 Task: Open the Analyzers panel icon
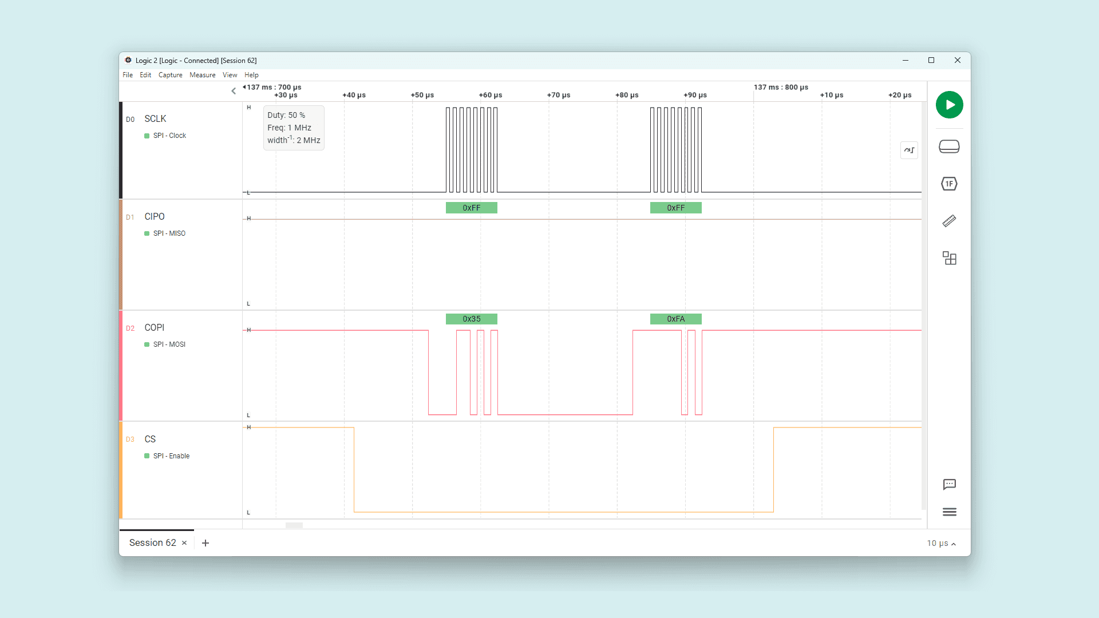tap(949, 184)
